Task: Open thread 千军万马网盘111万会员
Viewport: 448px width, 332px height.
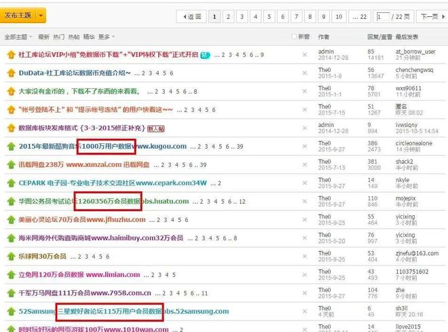Action: pos(85,293)
